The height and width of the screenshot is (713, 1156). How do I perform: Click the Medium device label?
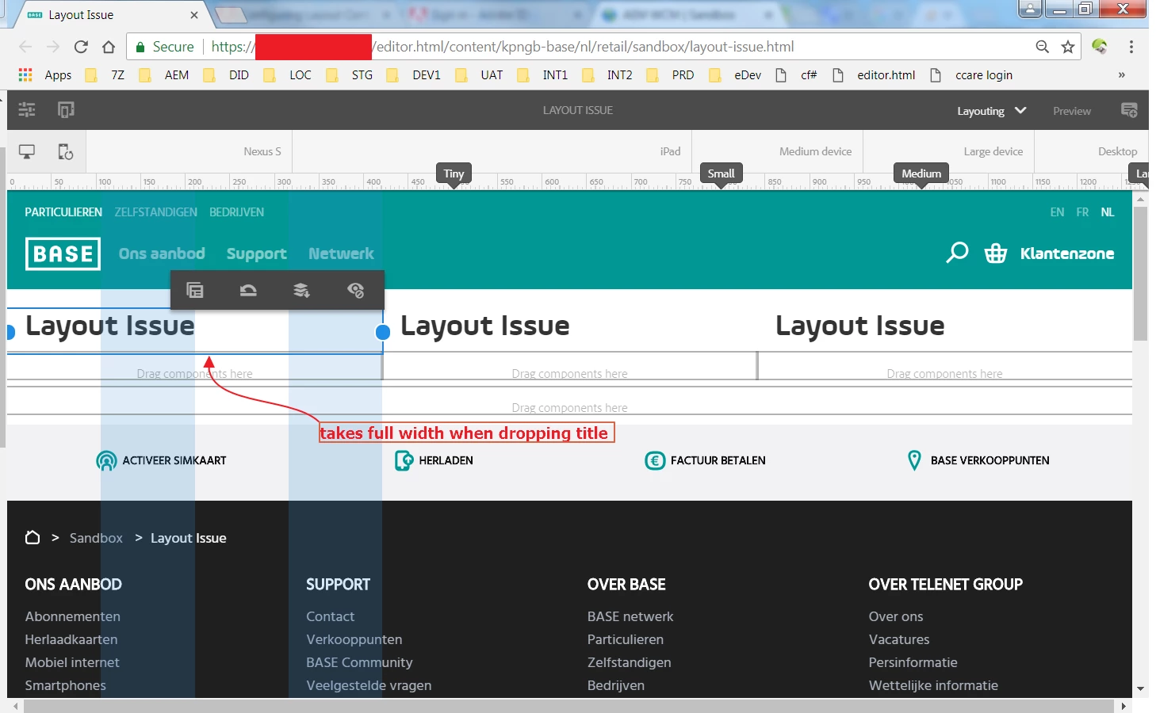coord(815,151)
